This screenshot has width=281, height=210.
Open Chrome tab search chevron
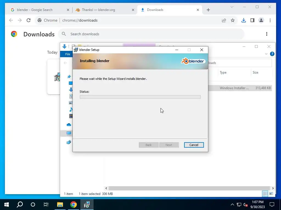tap(232, 7)
